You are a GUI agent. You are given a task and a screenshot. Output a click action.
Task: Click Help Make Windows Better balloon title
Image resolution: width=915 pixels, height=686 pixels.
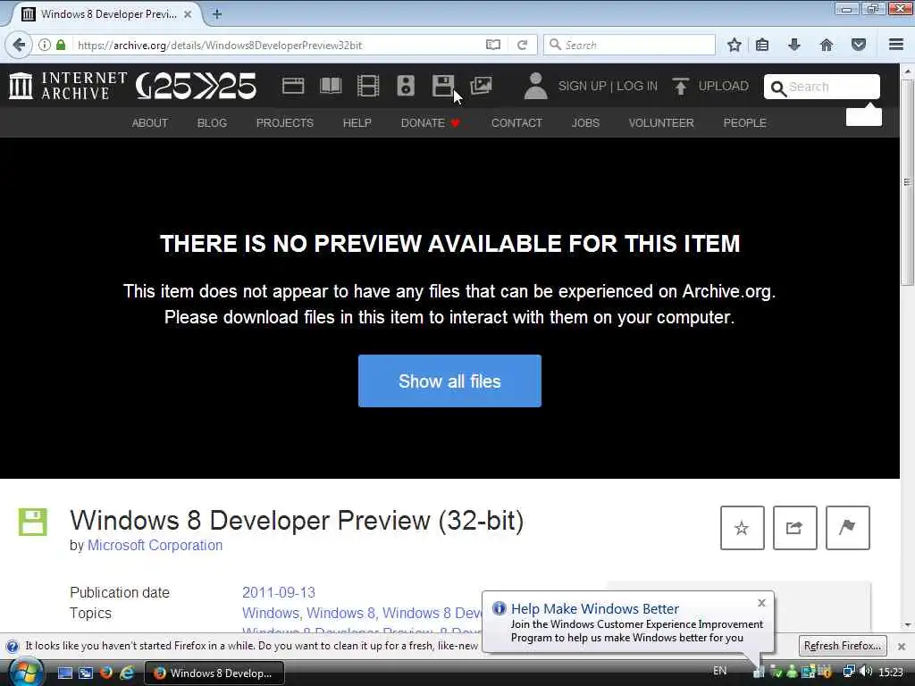(x=594, y=609)
